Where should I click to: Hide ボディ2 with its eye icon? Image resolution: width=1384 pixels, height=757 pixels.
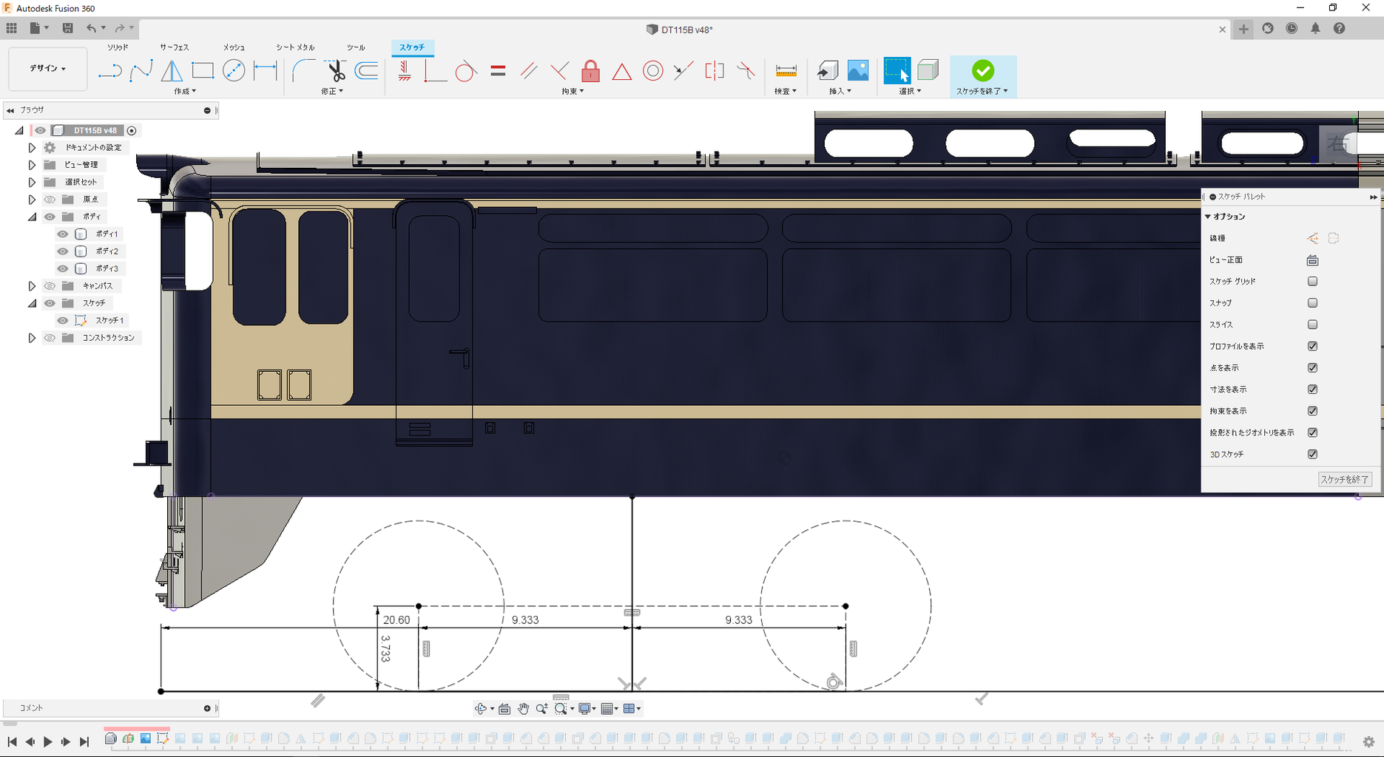(x=63, y=251)
